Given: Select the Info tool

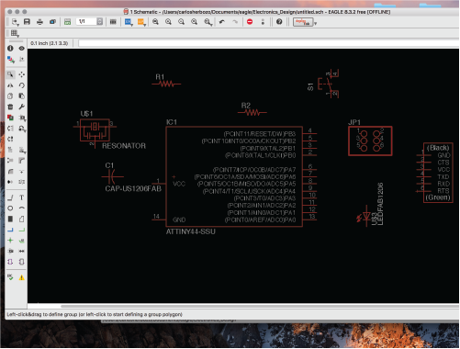Looking at the screenshot, I should [10, 49].
